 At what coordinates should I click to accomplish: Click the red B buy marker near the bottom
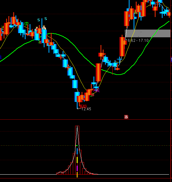coord(93,95)
